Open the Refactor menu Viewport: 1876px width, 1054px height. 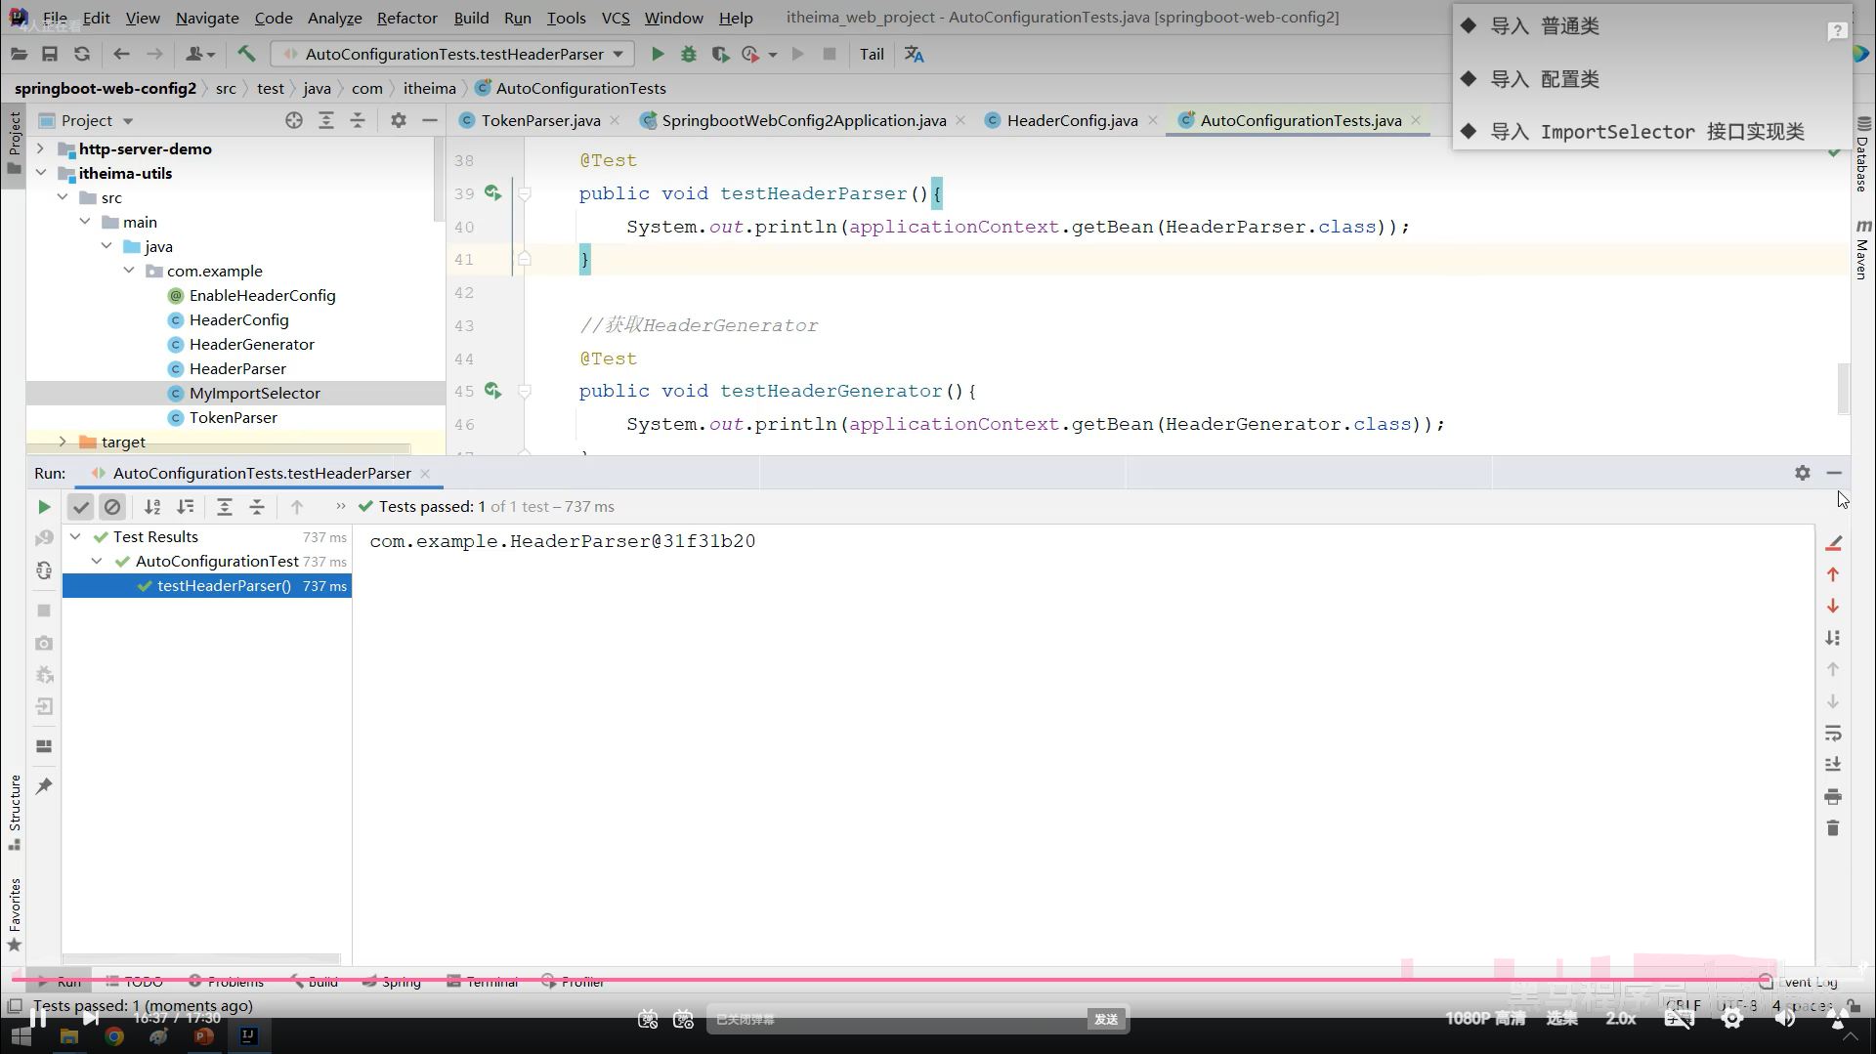(406, 18)
